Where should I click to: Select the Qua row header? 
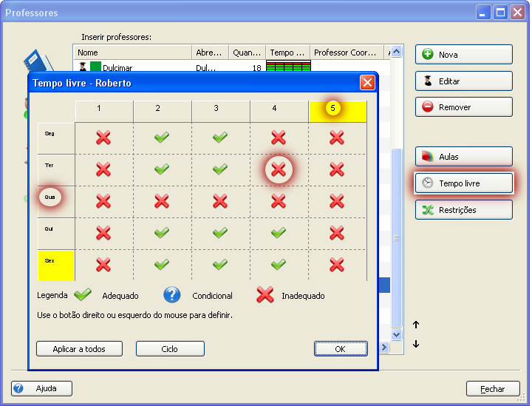click(x=51, y=198)
